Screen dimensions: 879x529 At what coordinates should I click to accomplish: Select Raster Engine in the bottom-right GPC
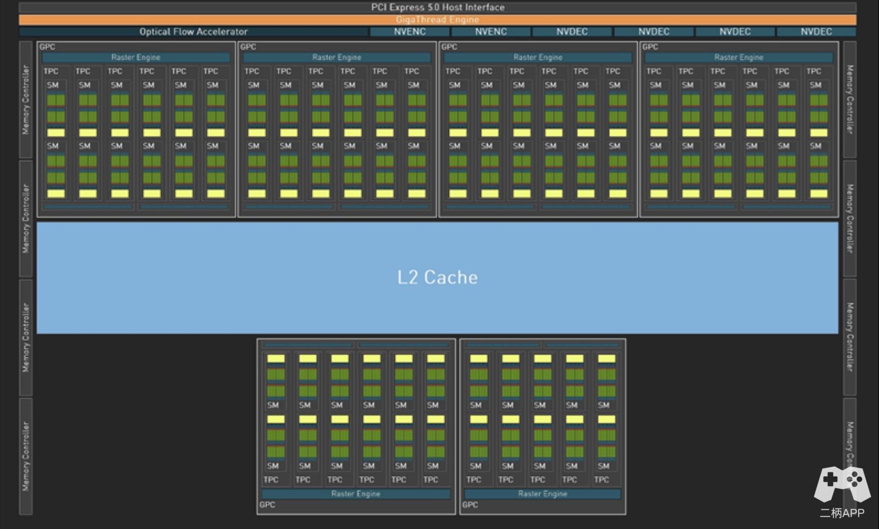click(542, 494)
